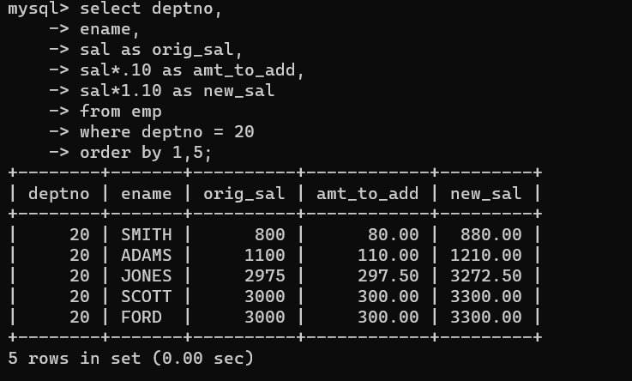Click 'sal*.10 as amt_to_add,' query line
The height and width of the screenshot is (381, 632).
pos(192,70)
